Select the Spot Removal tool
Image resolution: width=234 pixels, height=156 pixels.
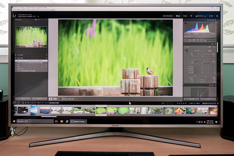(190, 40)
